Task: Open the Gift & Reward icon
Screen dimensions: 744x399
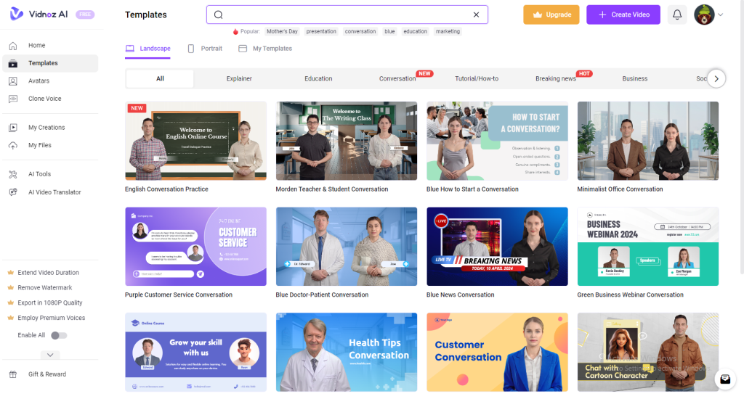Action: pyautogui.click(x=13, y=374)
